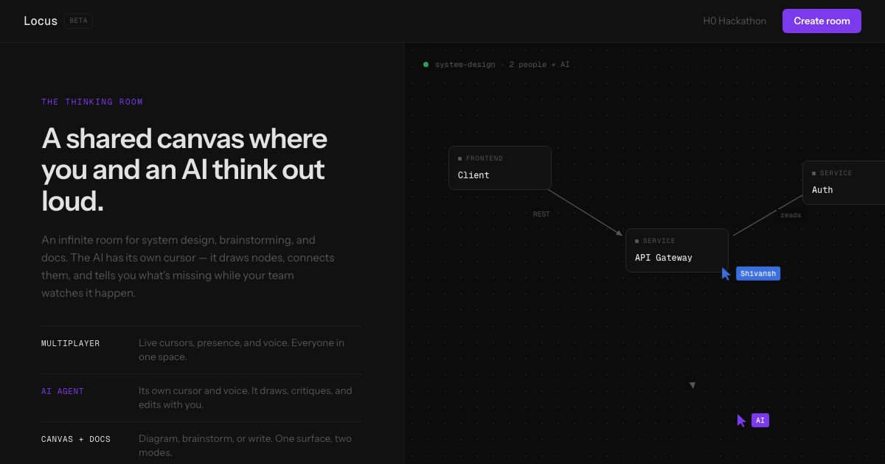Go to the Locus home logo
The width and height of the screenshot is (885, 464).
[41, 21]
